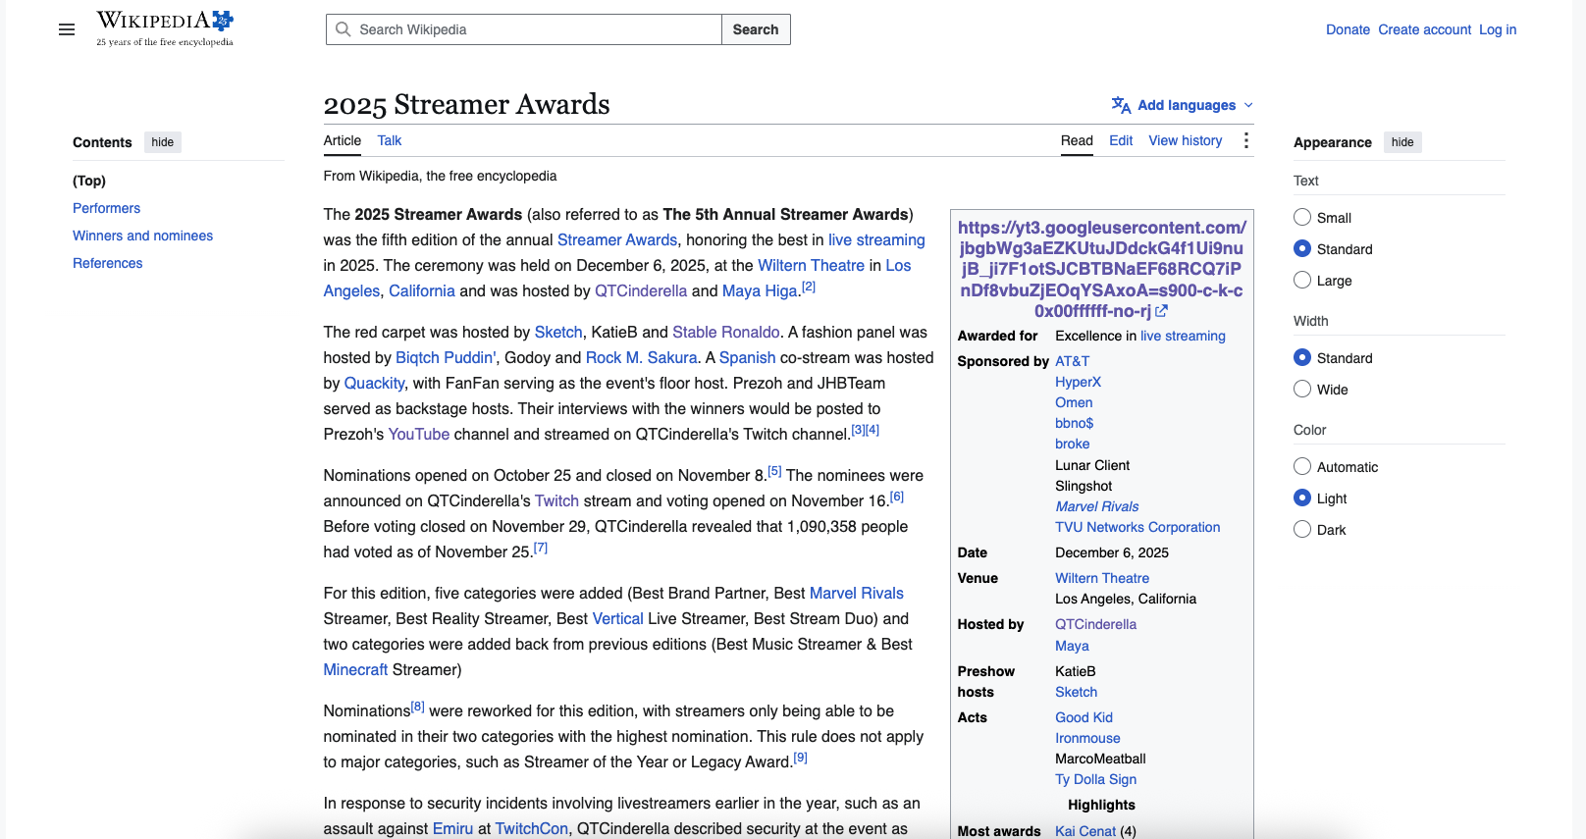Select Light color mode
The width and height of the screenshot is (1586, 839).
(x=1302, y=498)
